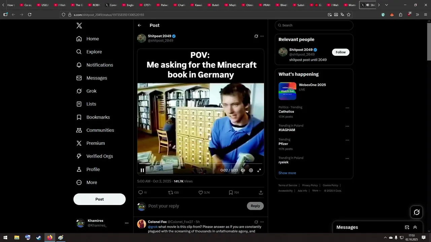
Task: Open options on Colonel Fox's reply
Action: 262,222
